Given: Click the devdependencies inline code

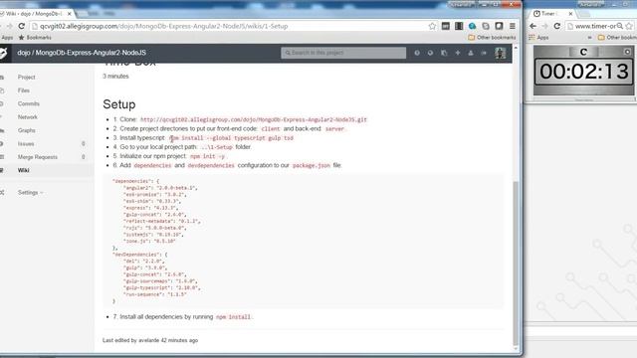Looking at the screenshot, I should pyautogui.click(x=211, y=166).
